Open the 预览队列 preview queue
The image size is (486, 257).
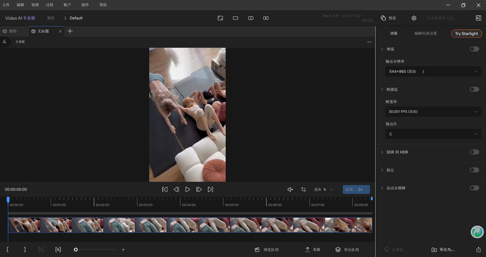266,249
